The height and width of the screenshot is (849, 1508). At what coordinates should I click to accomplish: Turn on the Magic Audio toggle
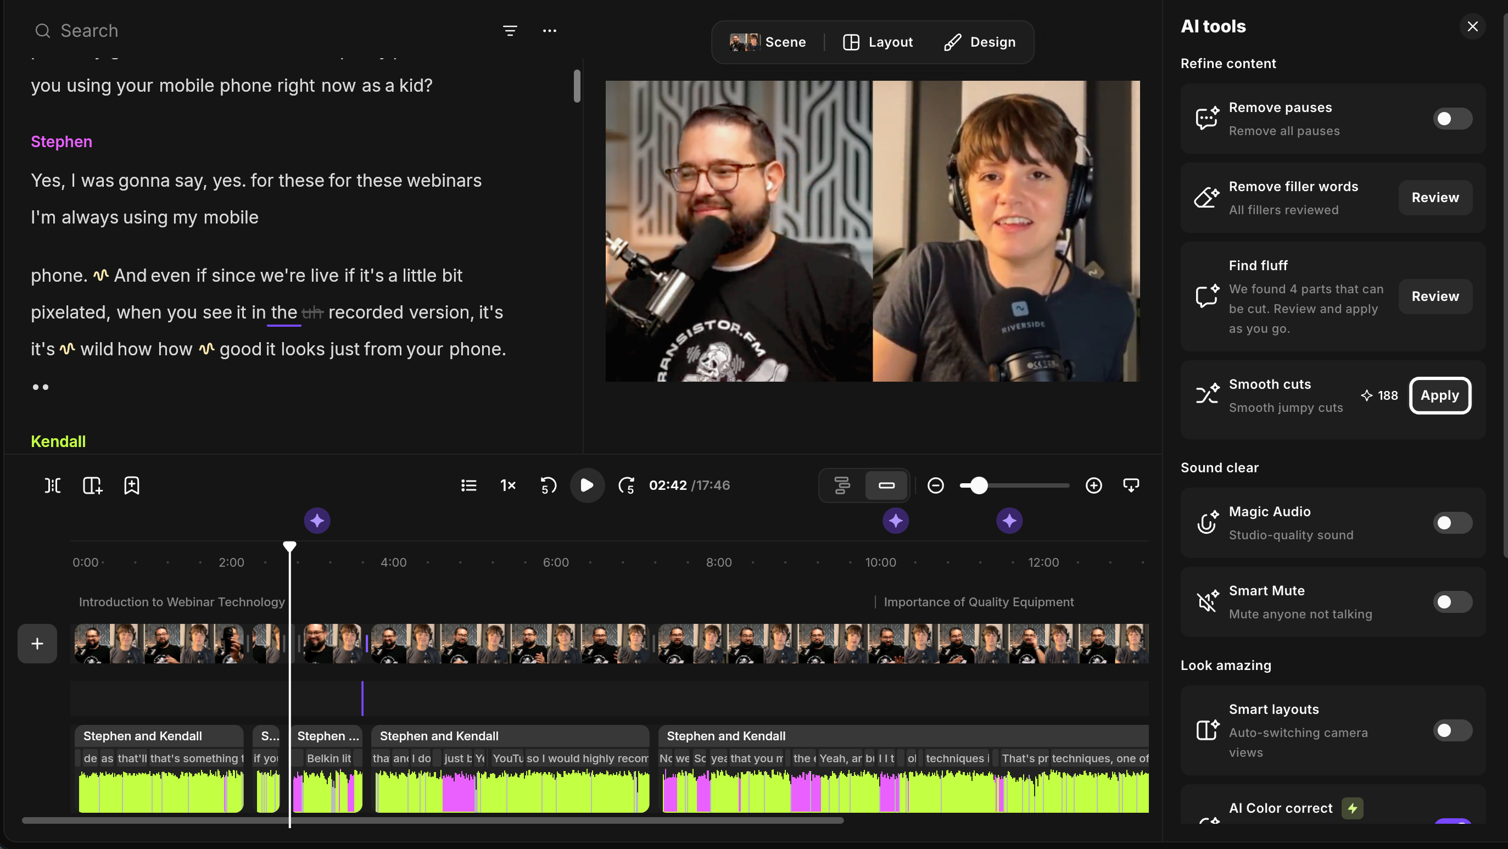point(1453,523)
